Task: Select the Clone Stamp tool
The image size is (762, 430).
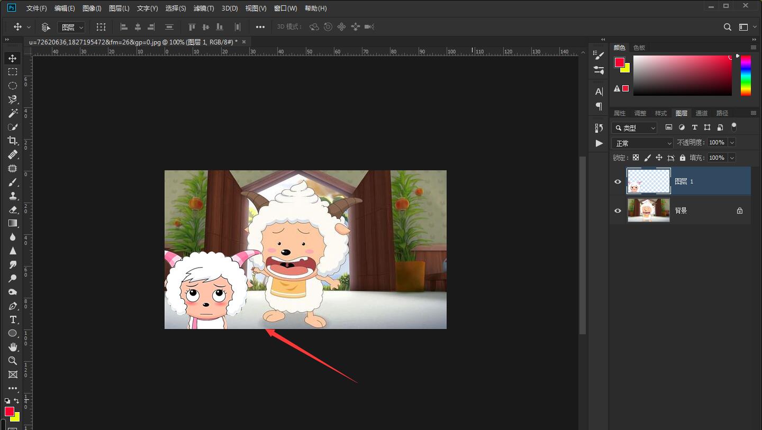Action: (x=13, y=196)
